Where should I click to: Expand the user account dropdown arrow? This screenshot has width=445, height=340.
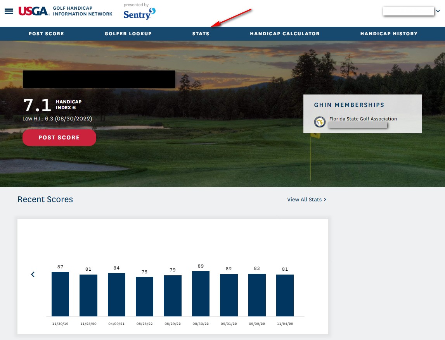pos(438,11)
